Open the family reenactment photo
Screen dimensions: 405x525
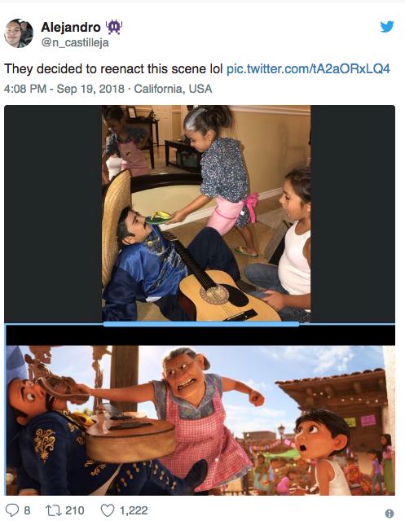pyautogui.click(x=206, y=213)
